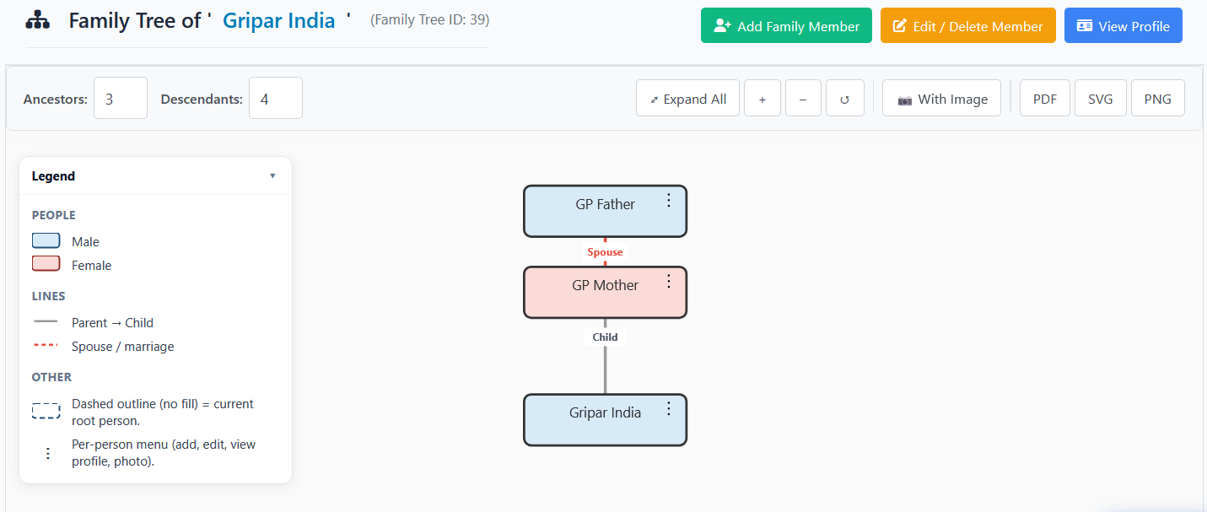Click the dashed outline sample in legend
Image resolution: width=1207 pixels, height=512 pixels.
[46, 411]
